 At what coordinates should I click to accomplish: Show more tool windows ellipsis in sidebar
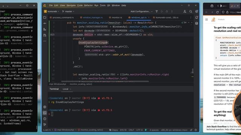pos(45,41)
